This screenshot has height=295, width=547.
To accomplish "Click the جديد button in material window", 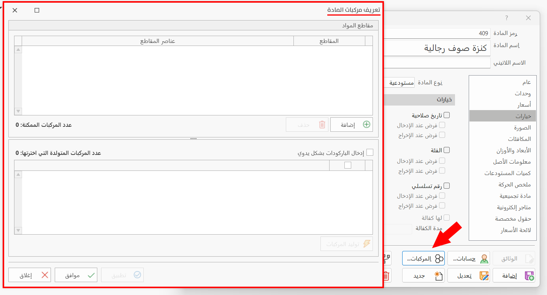I will click(423, 275).
